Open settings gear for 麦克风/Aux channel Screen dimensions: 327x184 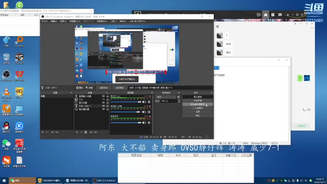(x=149, y=102)
